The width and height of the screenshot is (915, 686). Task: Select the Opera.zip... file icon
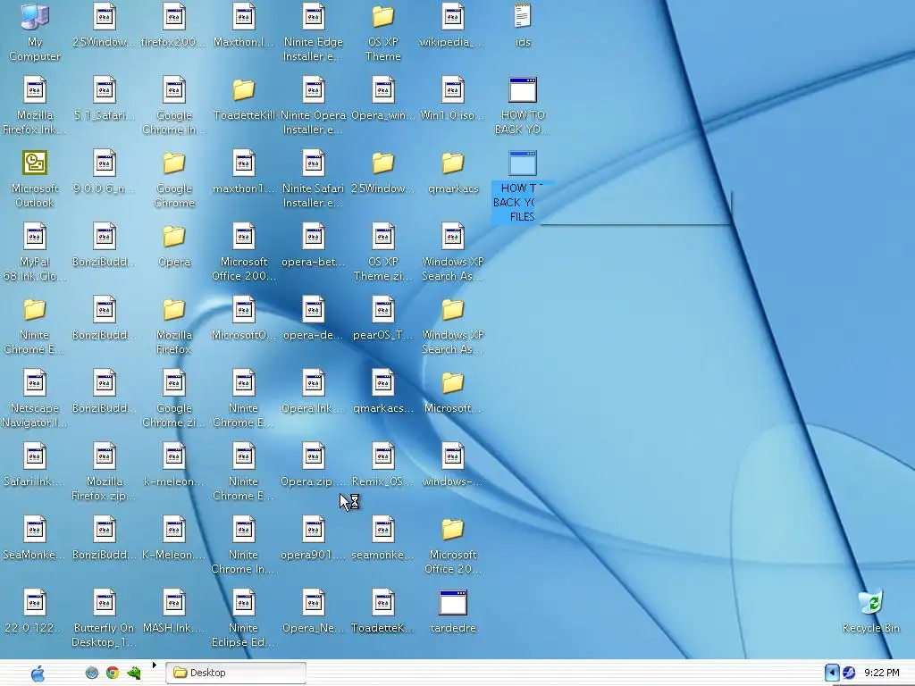tap(314, 456)
